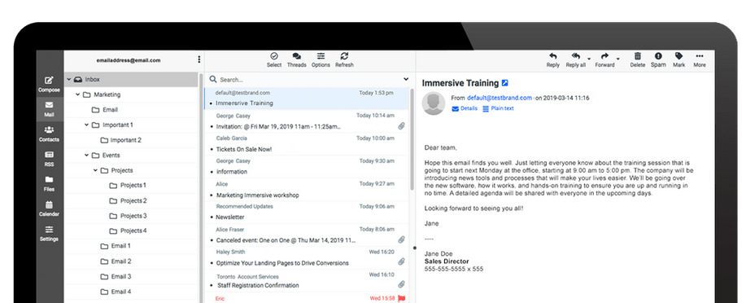Click the Select checkmark toolbar button
The width and height of the screenshot is (746, 303).
pos(274,56)
